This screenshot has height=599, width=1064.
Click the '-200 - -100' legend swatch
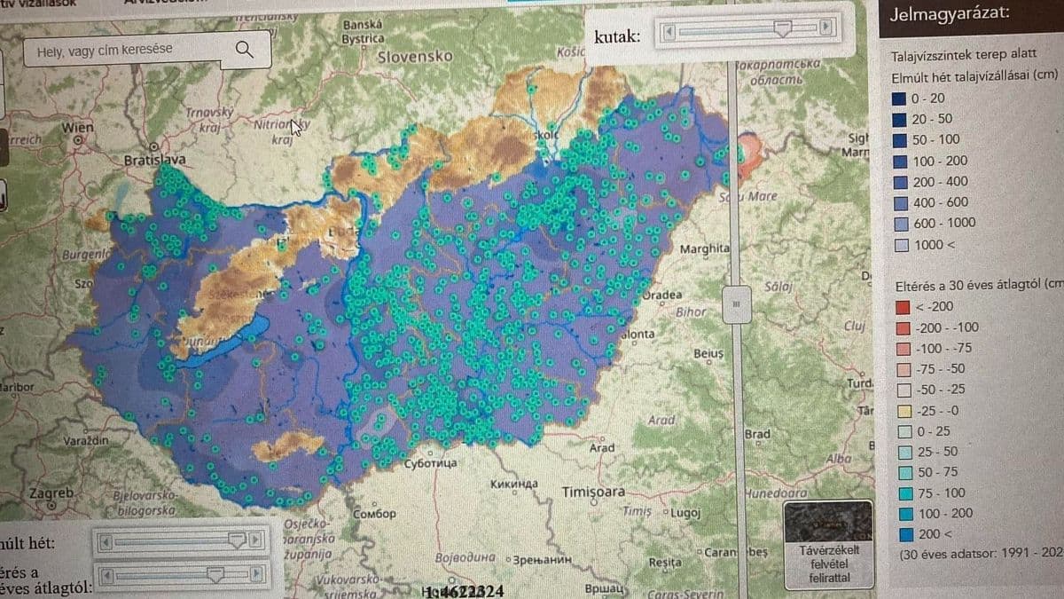(x=902, y=327)
